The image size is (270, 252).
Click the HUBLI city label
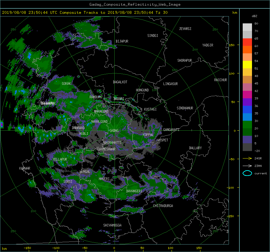pos(84,134)
